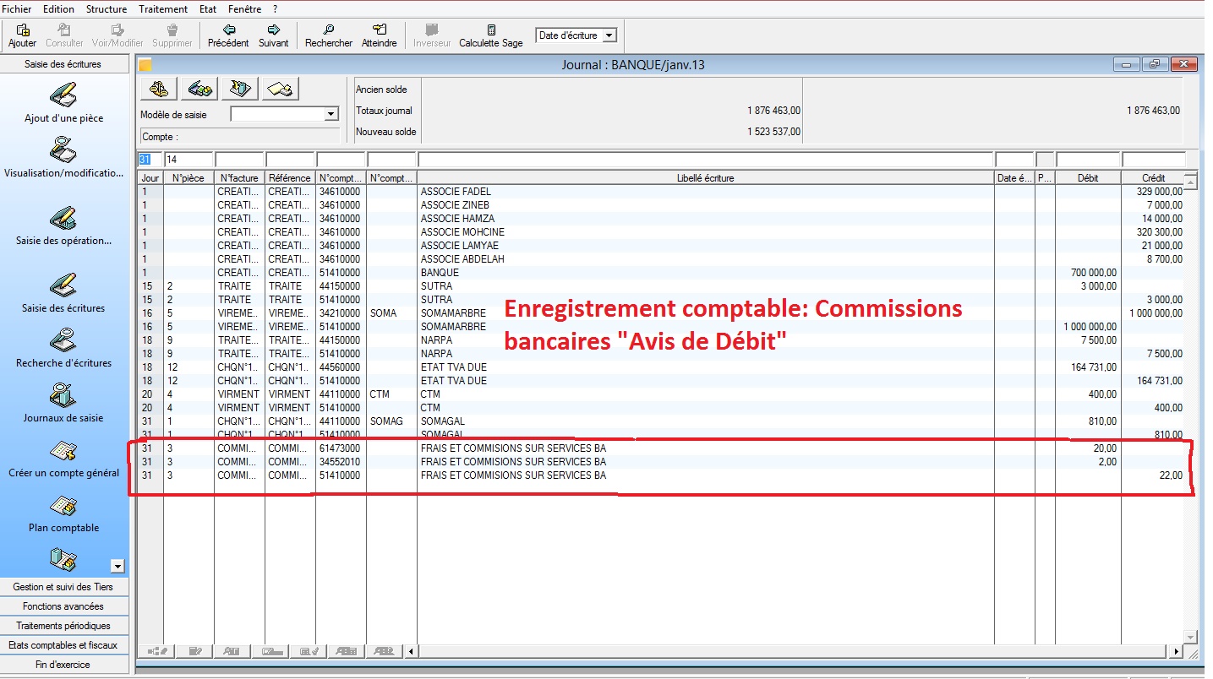Open the Plan comptable

point(64,515)
